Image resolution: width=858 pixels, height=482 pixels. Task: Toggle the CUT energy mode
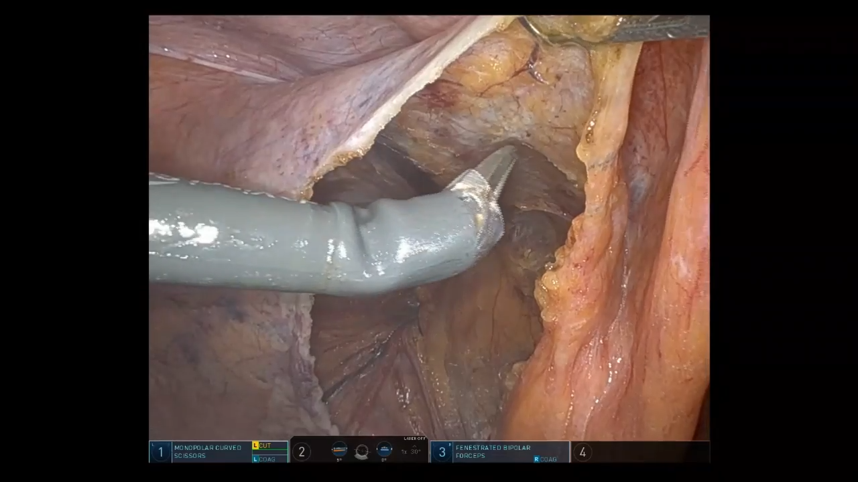coord(266,445)
